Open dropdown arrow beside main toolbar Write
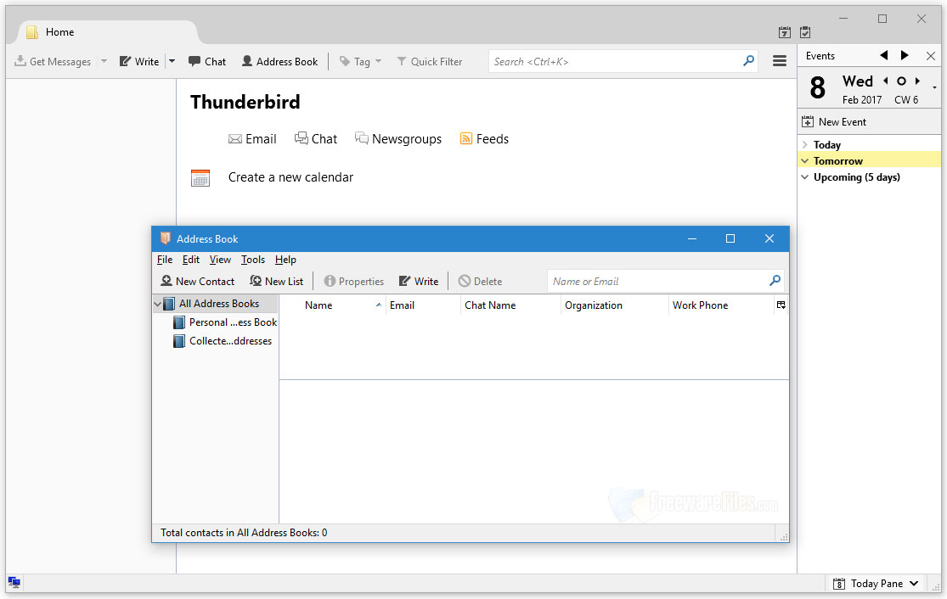This screenshot has height=599, width=947. [172, 62]
